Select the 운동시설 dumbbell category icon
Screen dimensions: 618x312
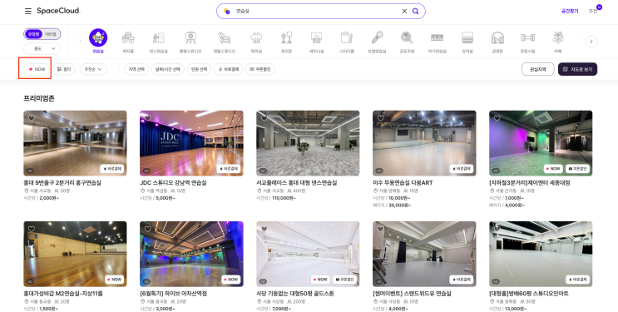[527, 38]
